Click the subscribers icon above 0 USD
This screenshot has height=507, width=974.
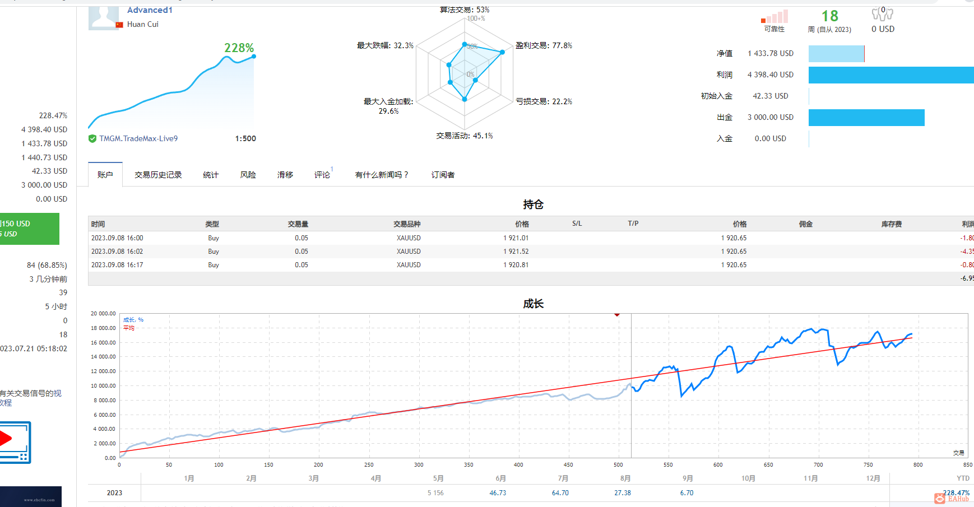[x=883, y=13]
